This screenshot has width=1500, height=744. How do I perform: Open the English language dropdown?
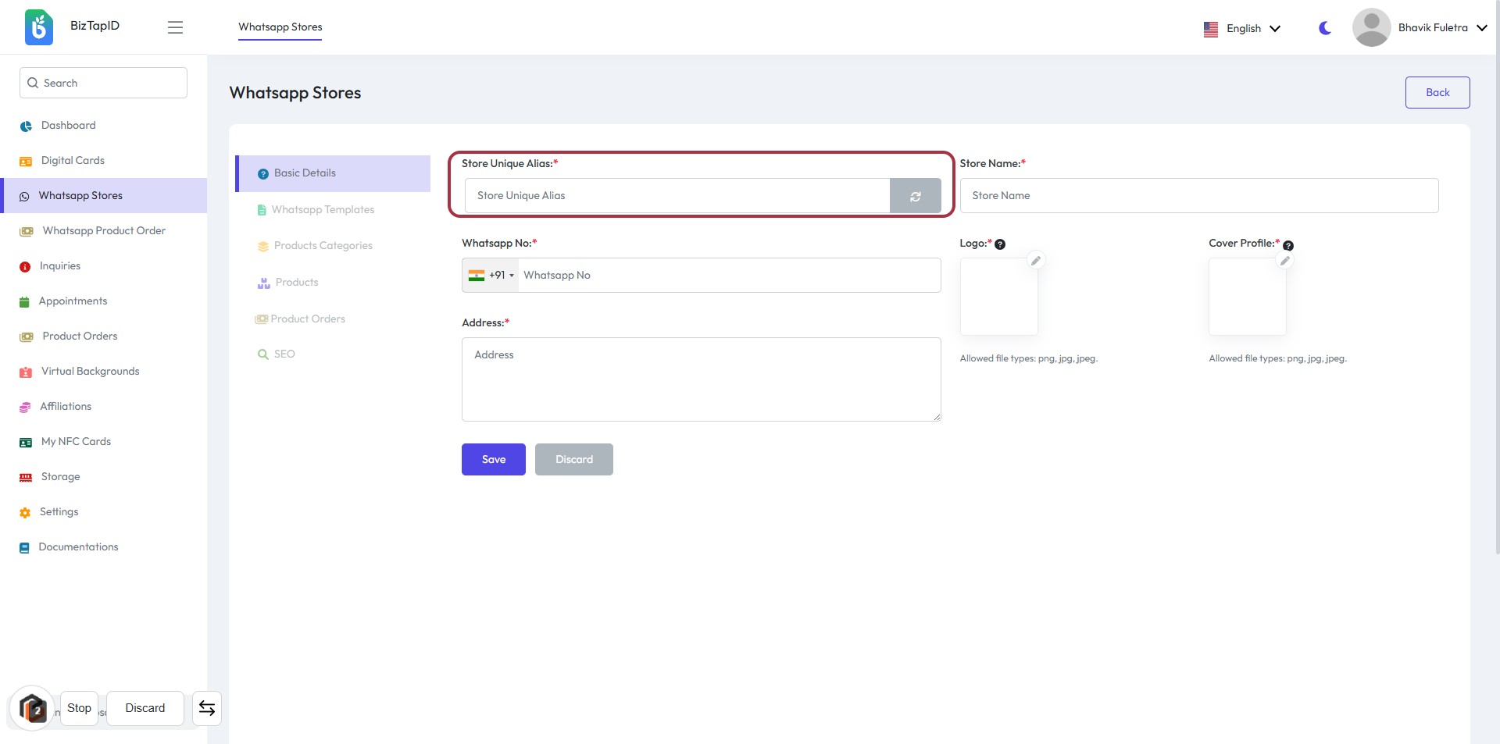point(1242,28)
